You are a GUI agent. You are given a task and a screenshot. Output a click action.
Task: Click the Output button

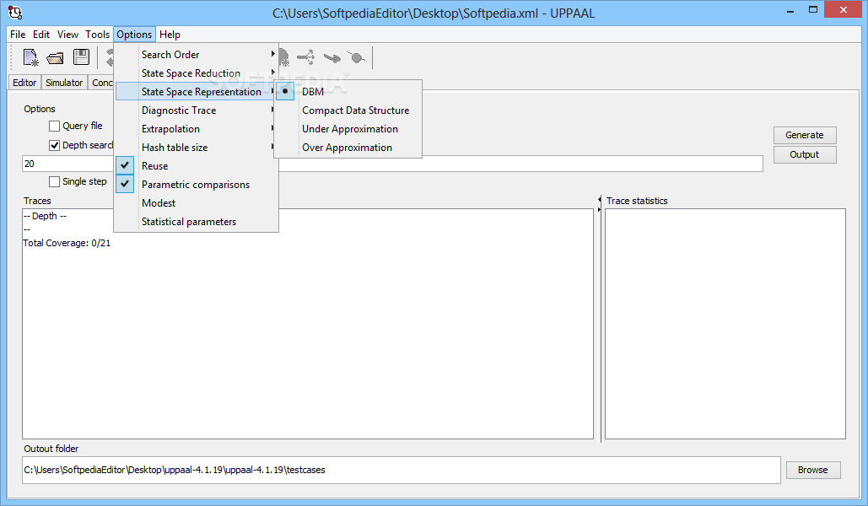pos(805,154)
